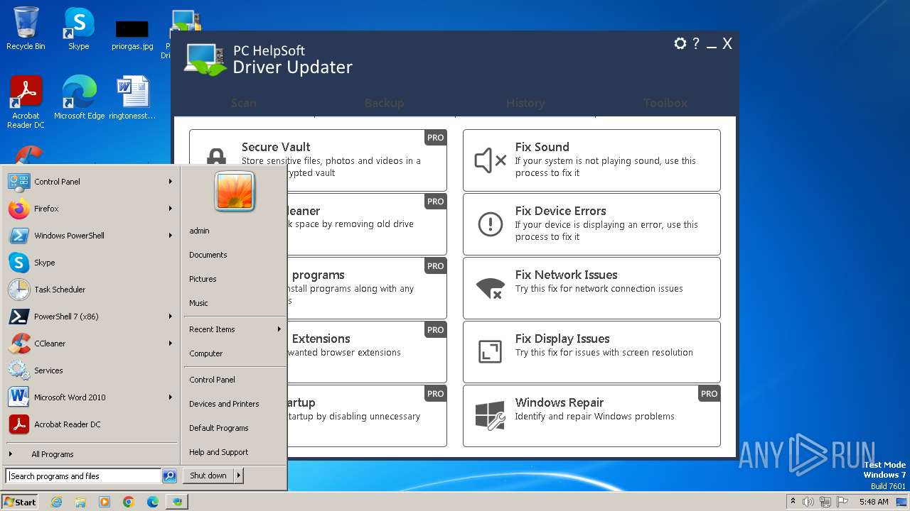This screenshot has height=511, width=910.
Task: Switch to the History tab
Action: click(525, 103)
